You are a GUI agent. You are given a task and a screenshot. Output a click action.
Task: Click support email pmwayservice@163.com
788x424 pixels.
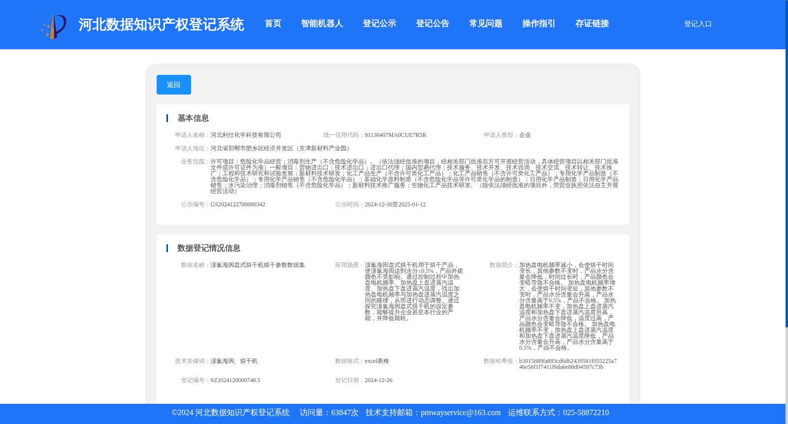coord(460,413)
